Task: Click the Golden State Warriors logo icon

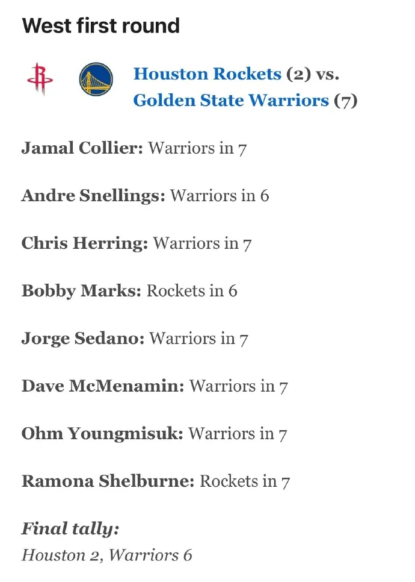Action: [96, 79]
